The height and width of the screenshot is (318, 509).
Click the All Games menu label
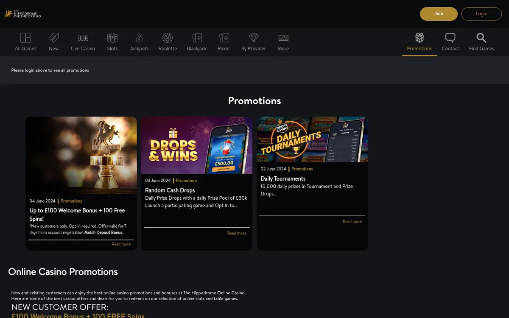(x=25, y=48)
